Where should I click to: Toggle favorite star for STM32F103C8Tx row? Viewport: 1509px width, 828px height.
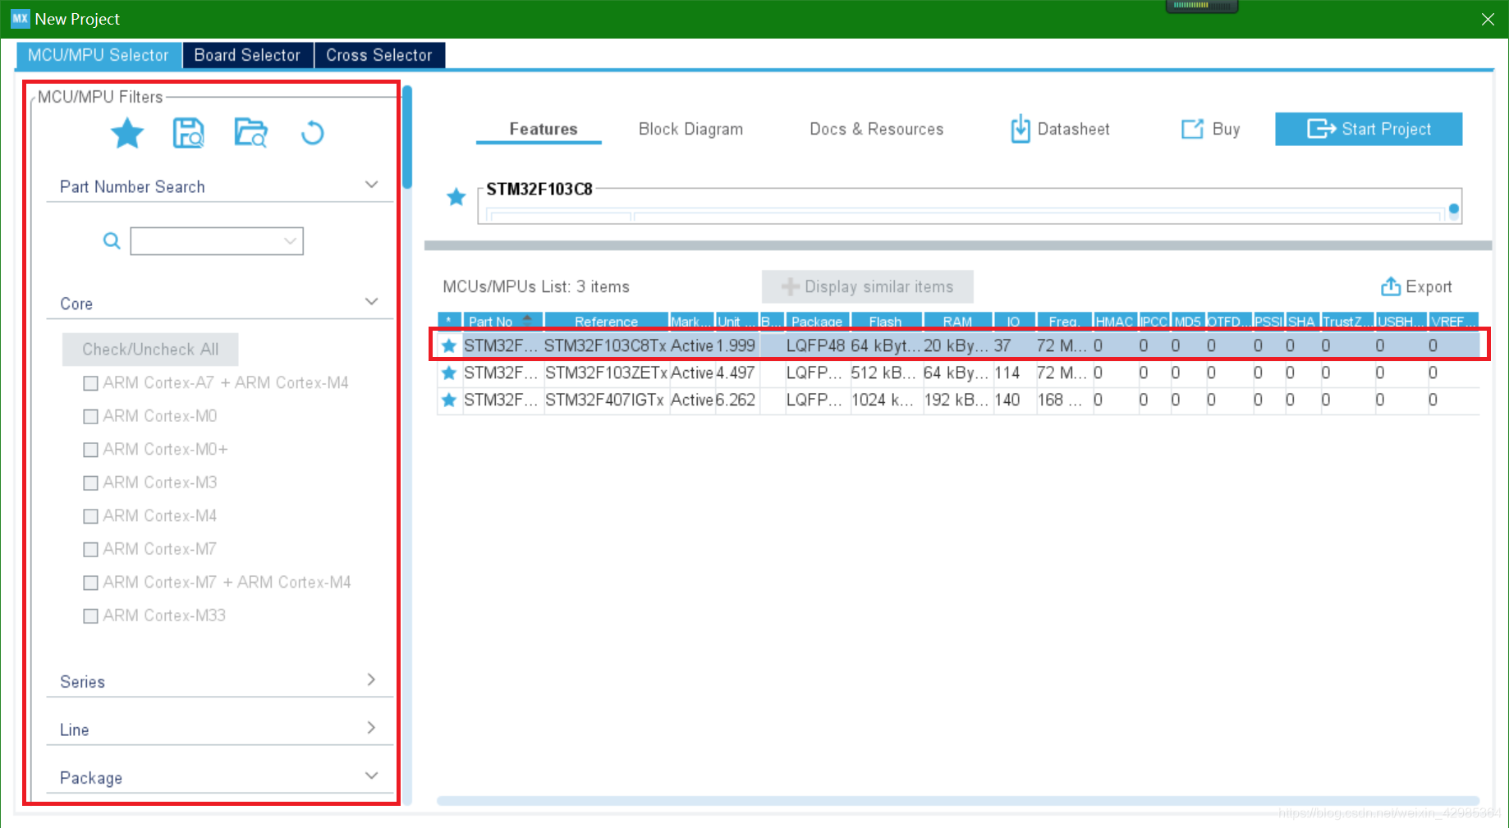[449, 345]
